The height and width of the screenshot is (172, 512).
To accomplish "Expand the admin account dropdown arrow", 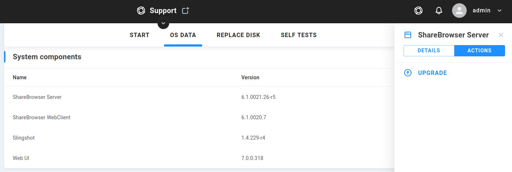I will [500, 11].
